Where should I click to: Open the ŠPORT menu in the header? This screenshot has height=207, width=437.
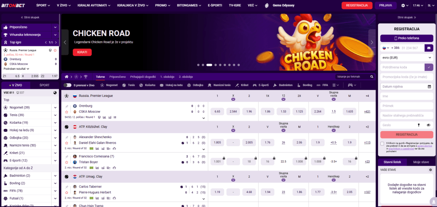click(x=43, y=5)
